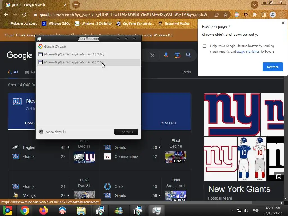This screenshot has height=216, width=288.
Task: Open the Windows 11 Installer bookmark
Action: click(x=93, y=24)
